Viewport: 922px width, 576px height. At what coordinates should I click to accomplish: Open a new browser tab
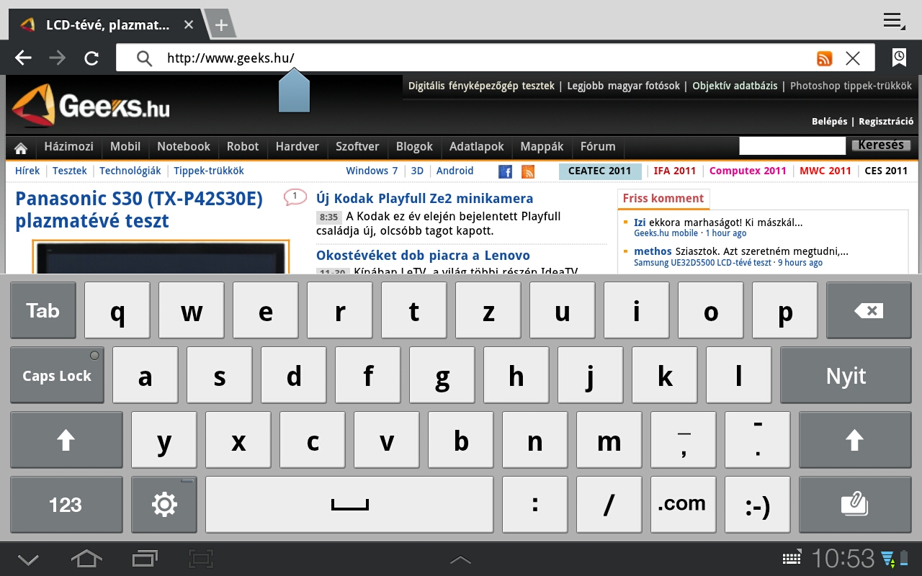pos(221,25)
